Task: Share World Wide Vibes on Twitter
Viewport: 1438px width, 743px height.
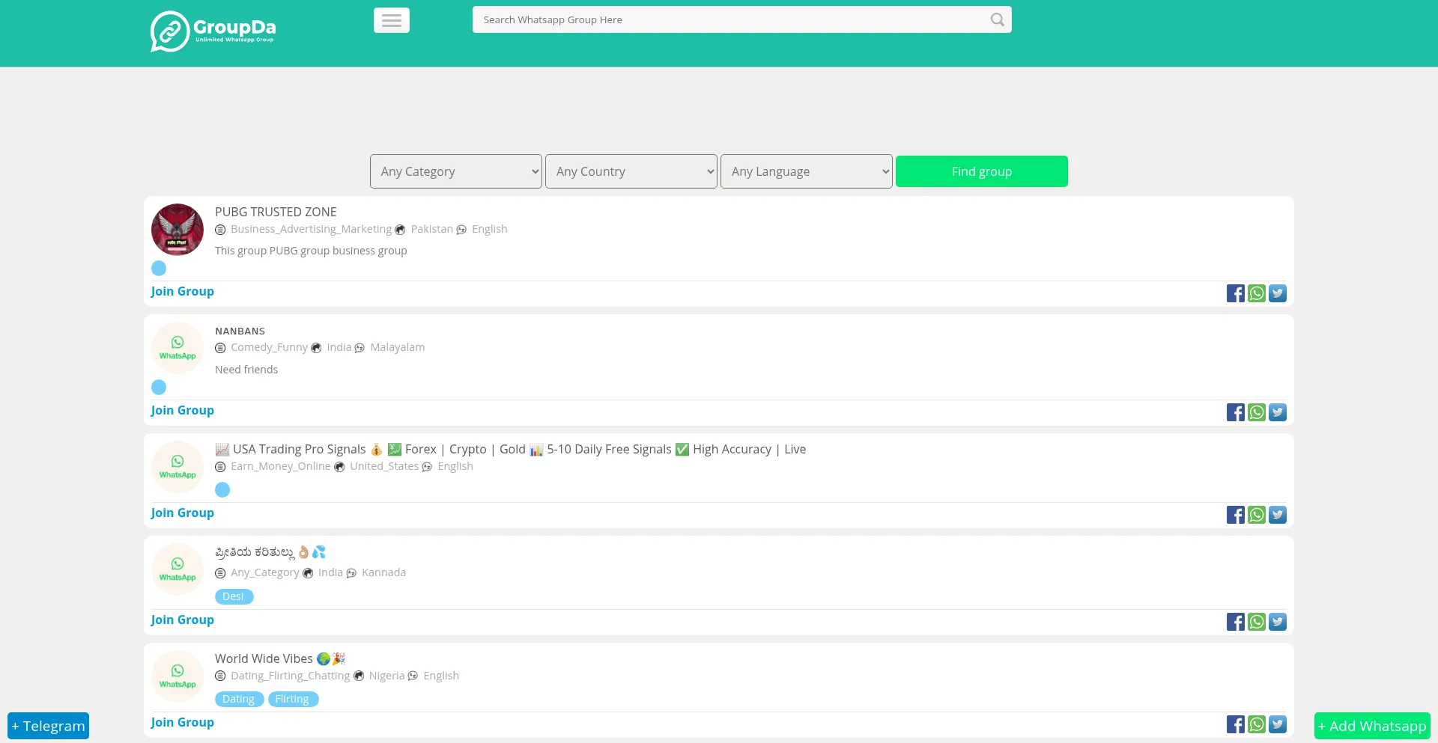Action: pos(1278,724)
